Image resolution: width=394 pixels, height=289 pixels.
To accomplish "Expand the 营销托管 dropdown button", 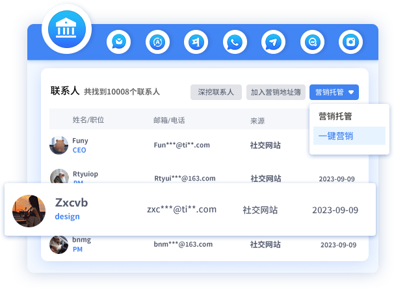I will (x=334, y=92).
